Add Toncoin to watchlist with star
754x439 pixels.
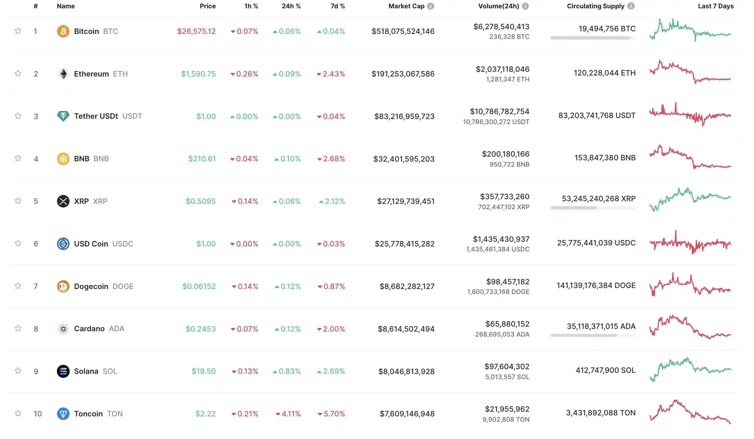(x=18, y=413)
